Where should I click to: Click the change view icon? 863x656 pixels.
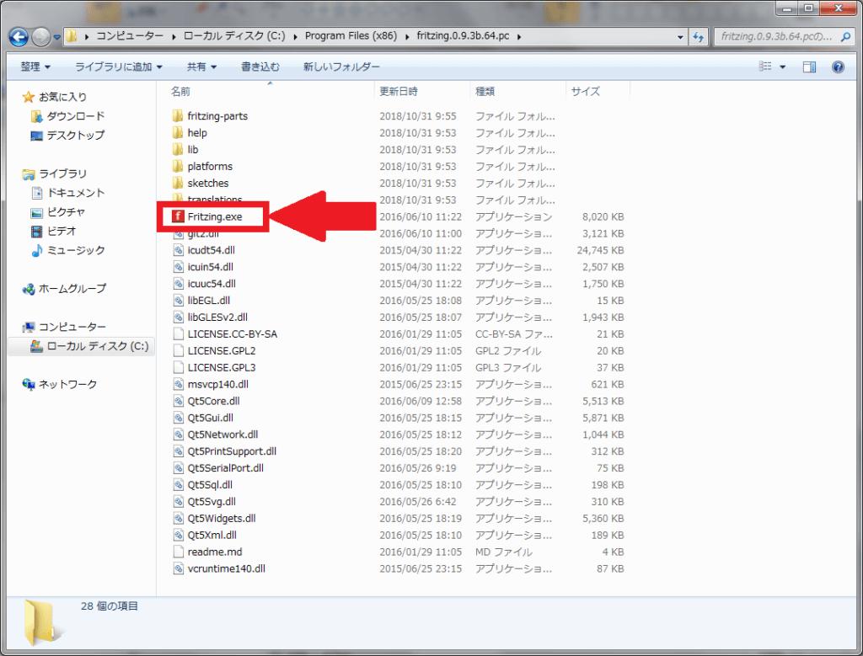pos(765,67)
